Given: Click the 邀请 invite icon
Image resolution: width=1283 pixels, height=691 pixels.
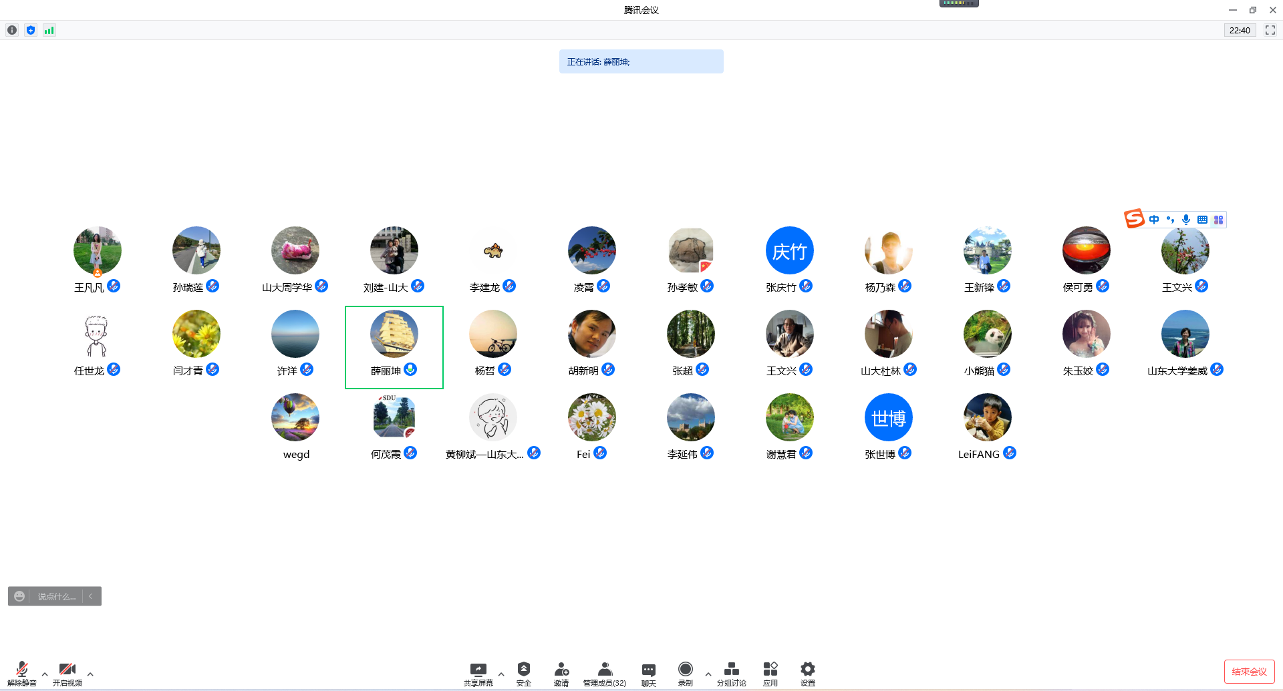Looking at the screenshot, I should [561, 673].
